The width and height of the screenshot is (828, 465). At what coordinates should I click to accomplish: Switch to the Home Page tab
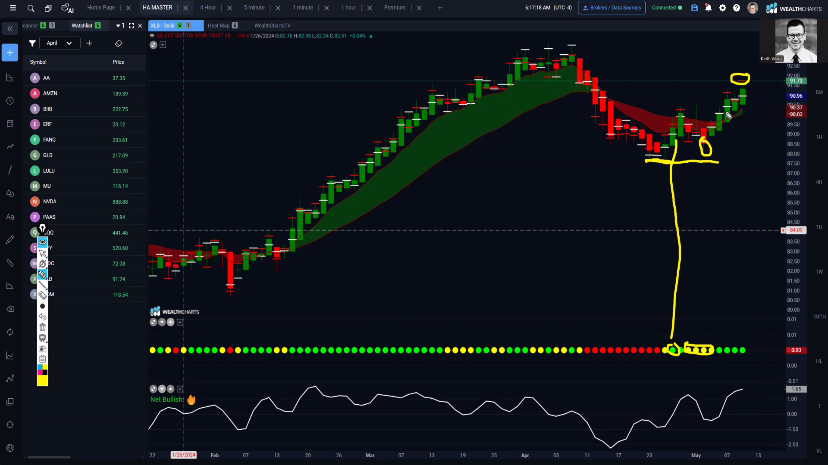click(x=101, y=8)
